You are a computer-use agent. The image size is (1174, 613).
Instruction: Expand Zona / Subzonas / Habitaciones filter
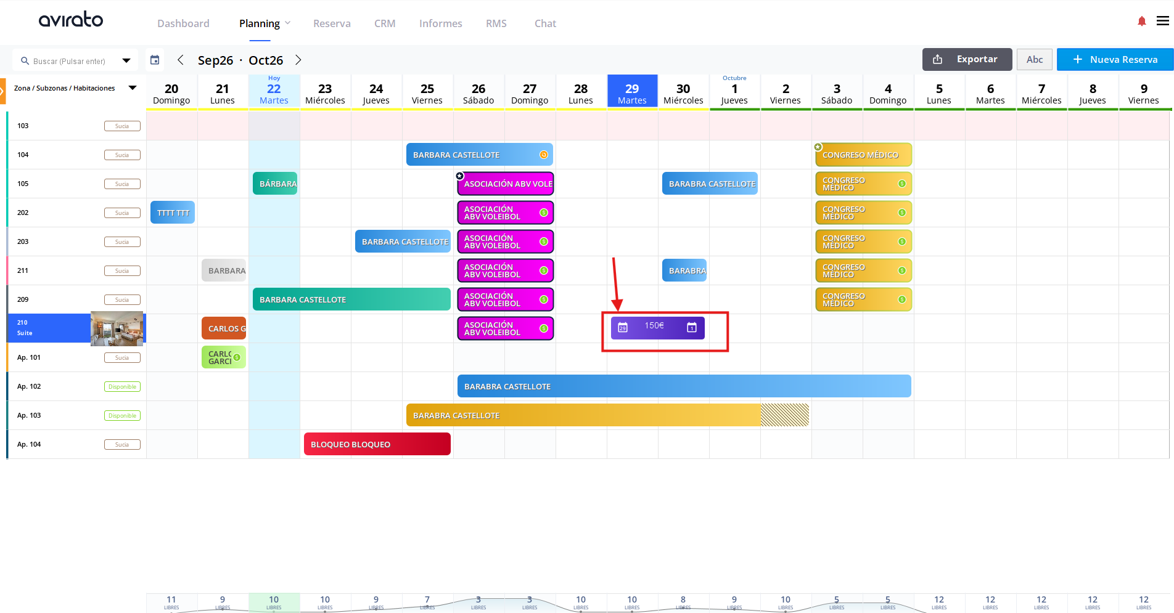[x=133, y=88]
